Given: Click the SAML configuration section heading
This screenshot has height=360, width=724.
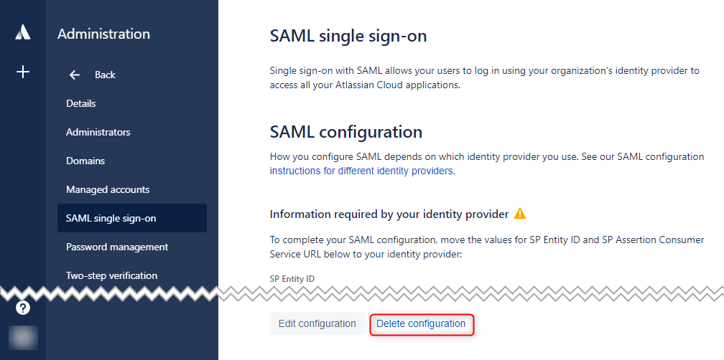Looking at the screenshot, I should (346, 132).
